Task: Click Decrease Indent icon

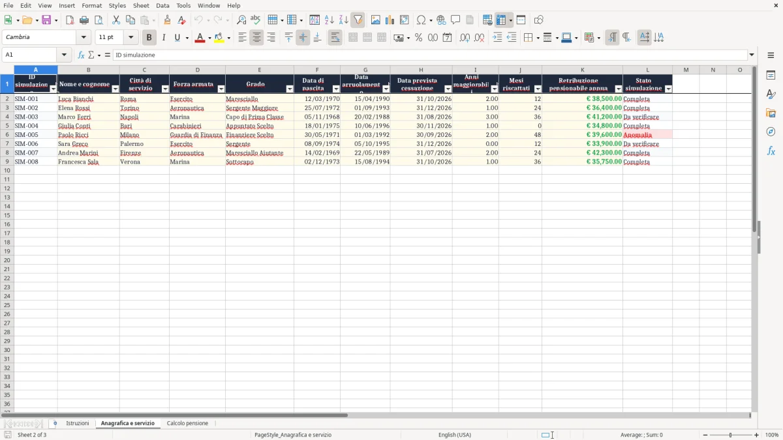Action: (x=512, y=38)
